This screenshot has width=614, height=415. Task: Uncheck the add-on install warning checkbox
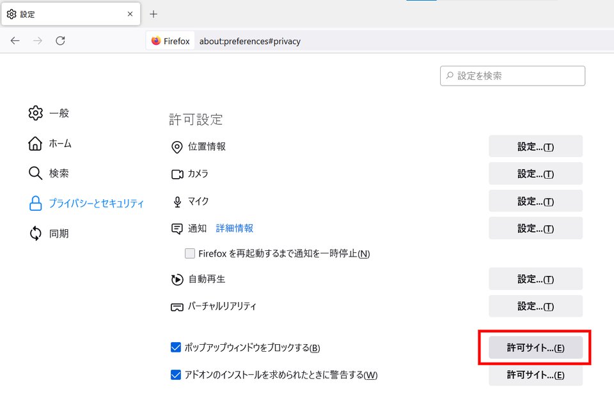[x=176, y=375]
